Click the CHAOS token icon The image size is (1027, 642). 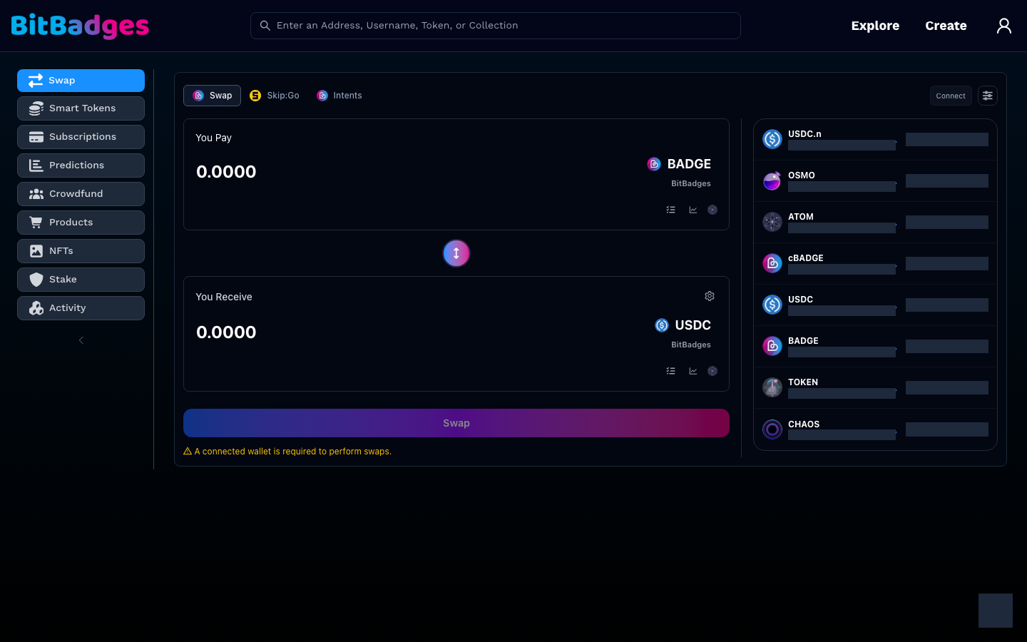coord(772,429)
